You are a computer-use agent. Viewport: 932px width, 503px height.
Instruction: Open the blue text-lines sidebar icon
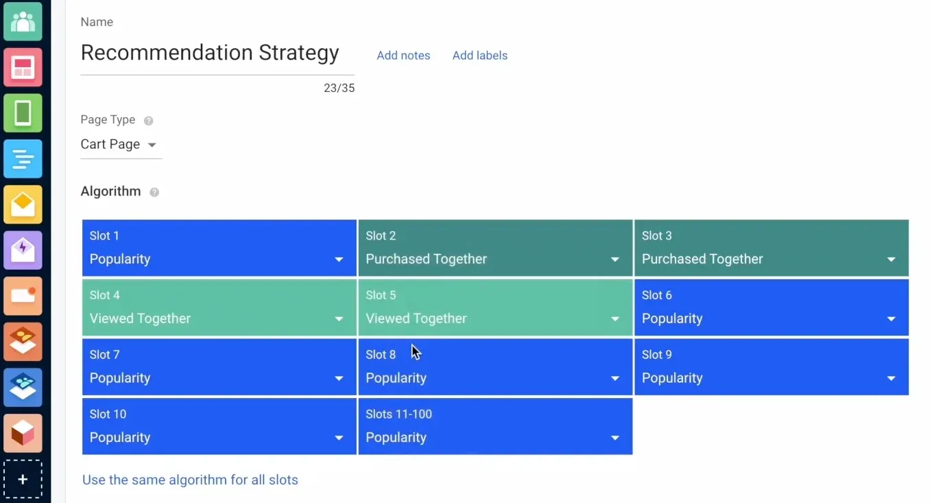tap(23, 159)
